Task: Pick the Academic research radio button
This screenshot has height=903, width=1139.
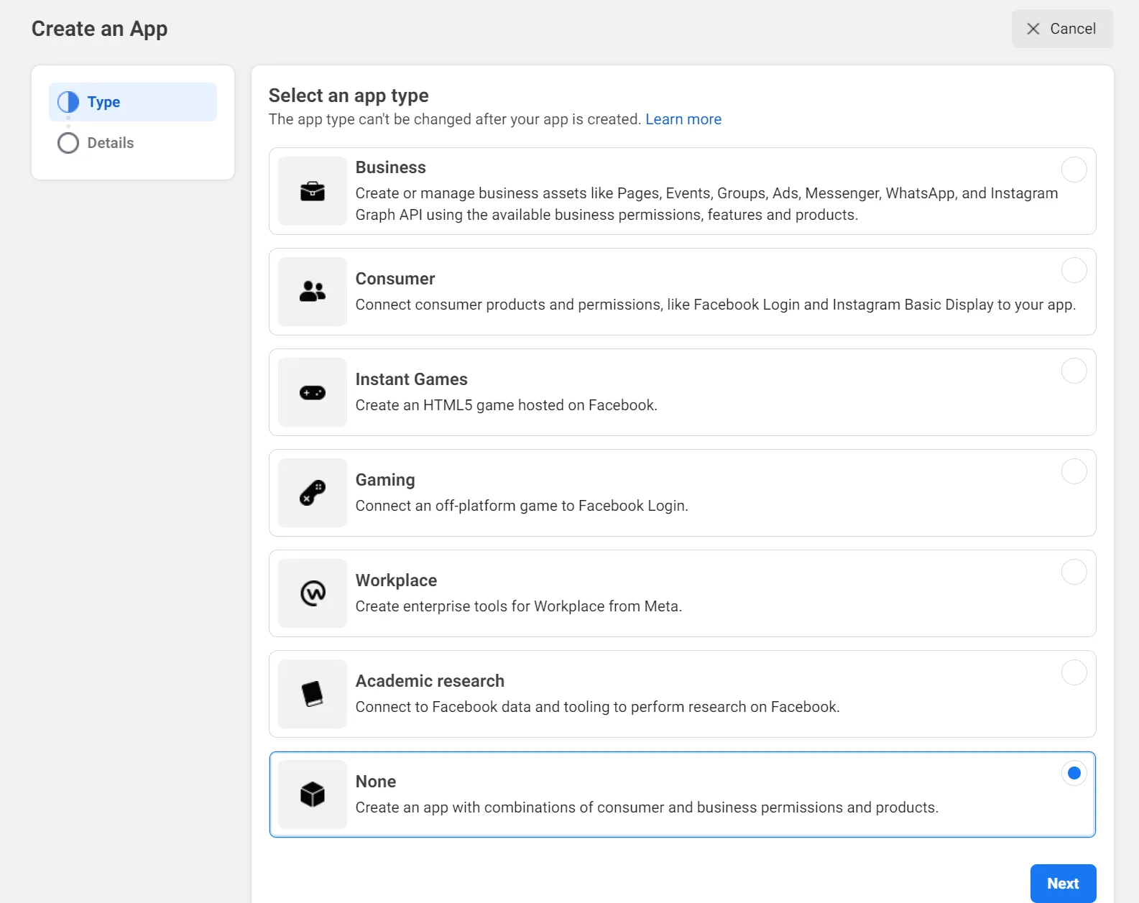Action: pyautogui.click(x=1074, y=672)
